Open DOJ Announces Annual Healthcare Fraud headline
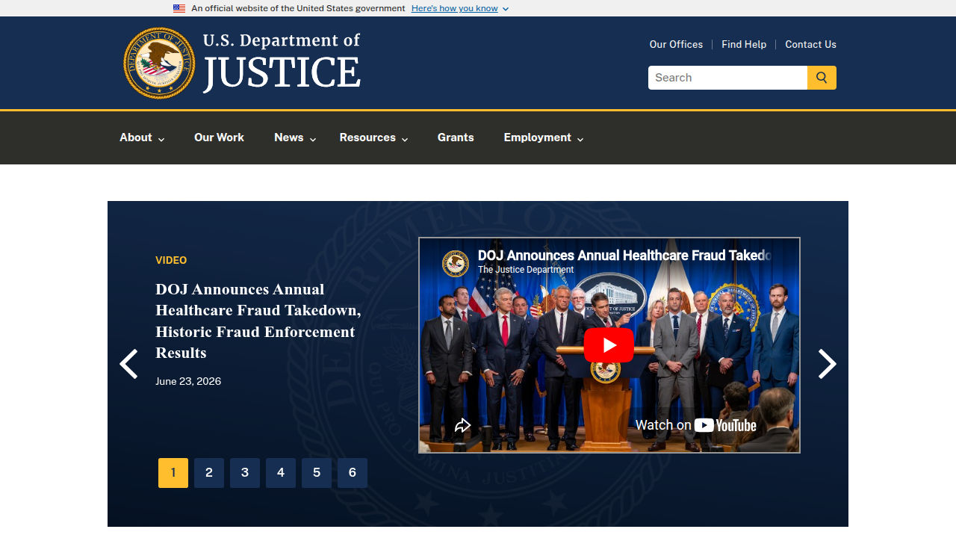Image resolution: width=956 pixels, height=538 pixels. 258,321
